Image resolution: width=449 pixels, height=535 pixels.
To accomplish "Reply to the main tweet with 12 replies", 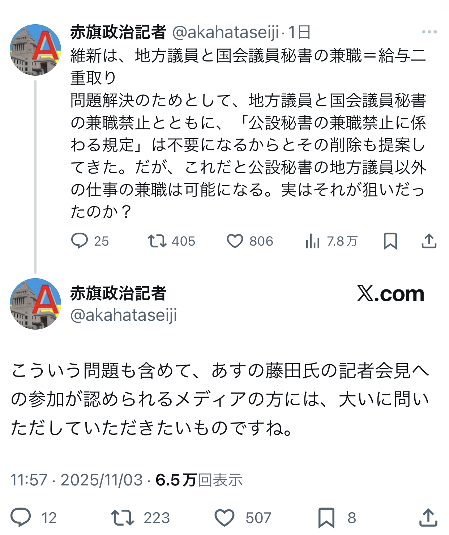I will pos(21,517).
